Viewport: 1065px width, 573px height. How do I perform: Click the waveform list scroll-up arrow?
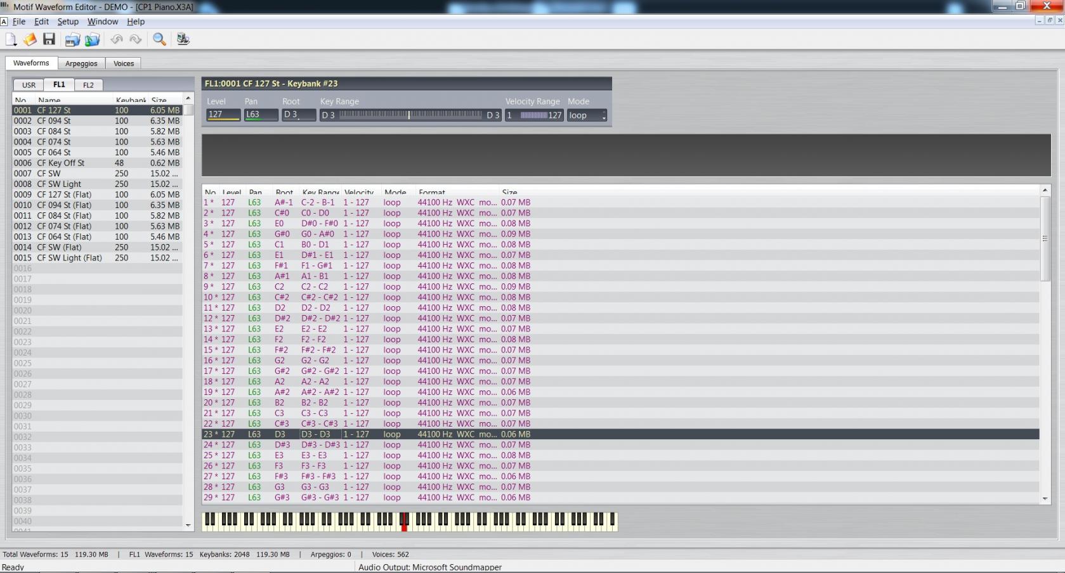(x=188, y=98)
